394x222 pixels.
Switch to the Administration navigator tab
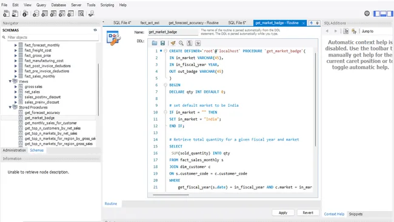(x=15, y=150)
